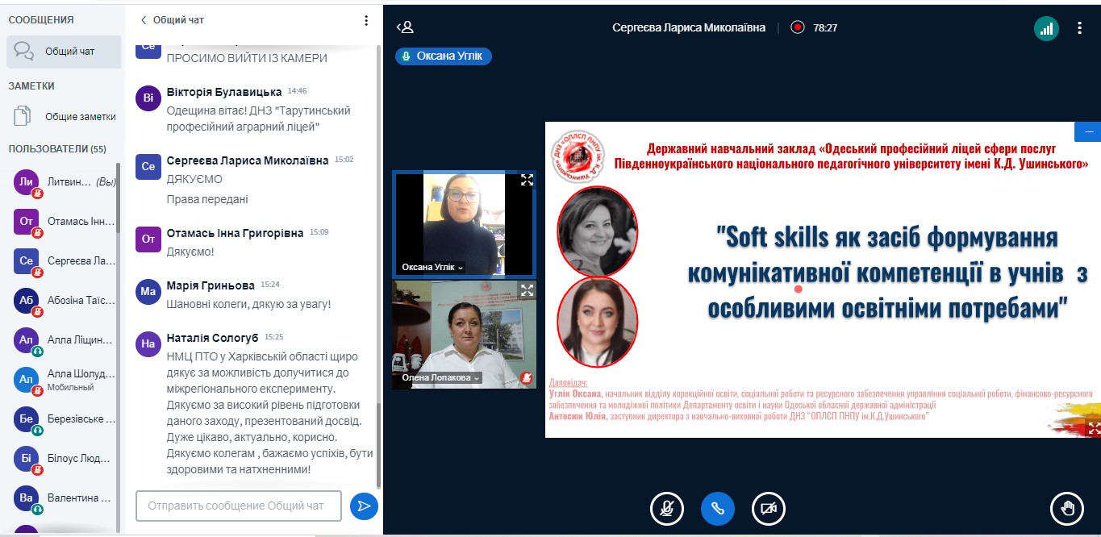Toggle the user list panel icon

pos(405,27)
